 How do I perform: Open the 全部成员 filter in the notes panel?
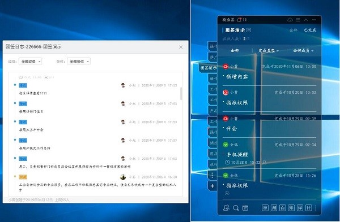[x=303, y=51]
